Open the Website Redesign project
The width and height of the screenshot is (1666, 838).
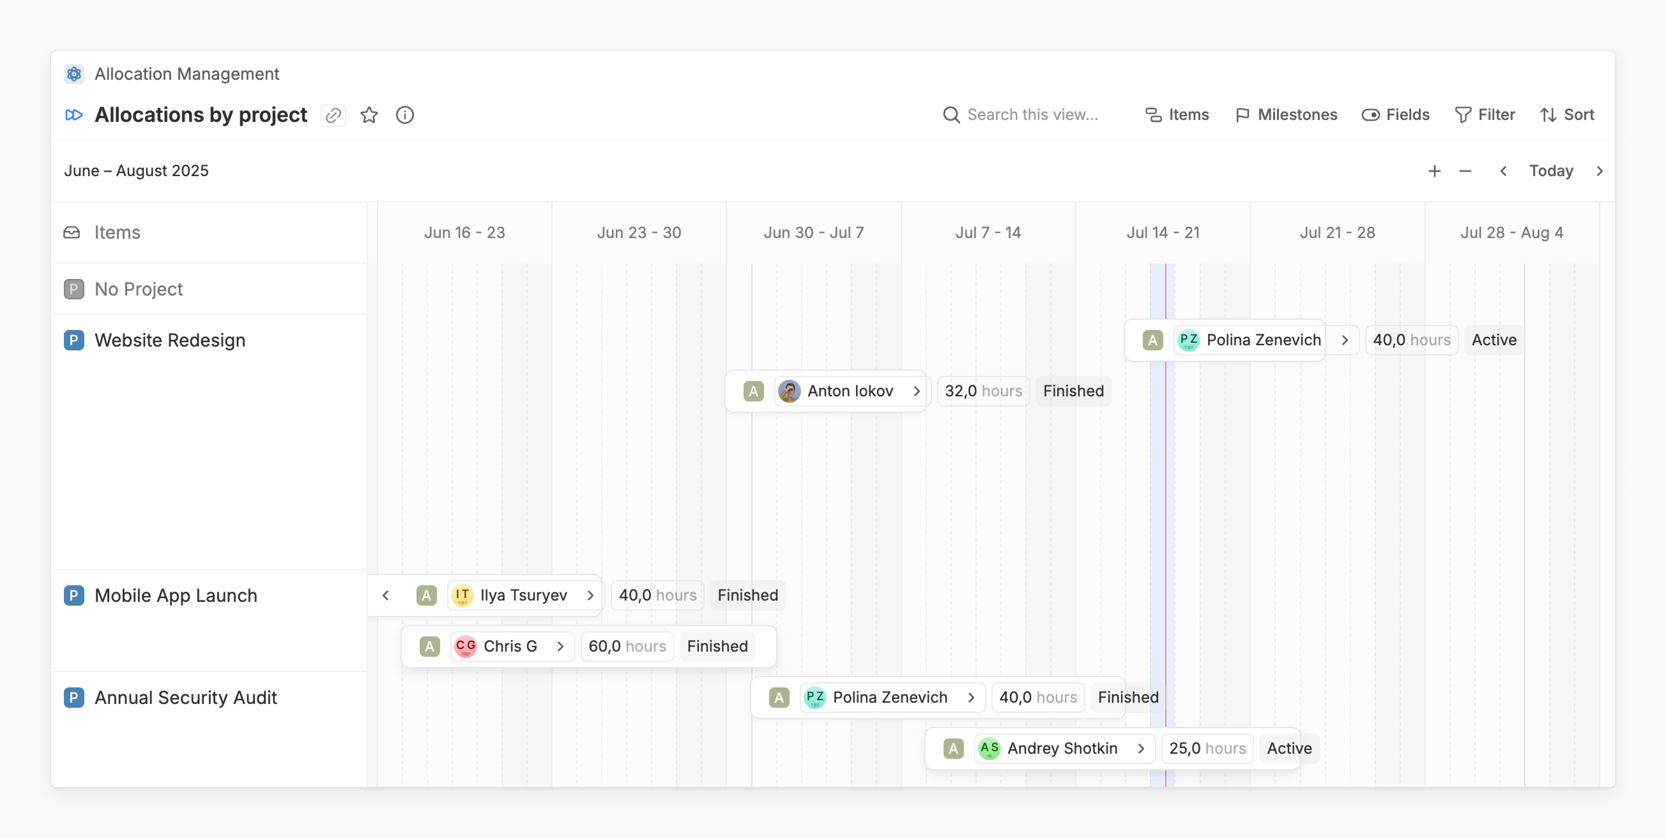[170, 340]
